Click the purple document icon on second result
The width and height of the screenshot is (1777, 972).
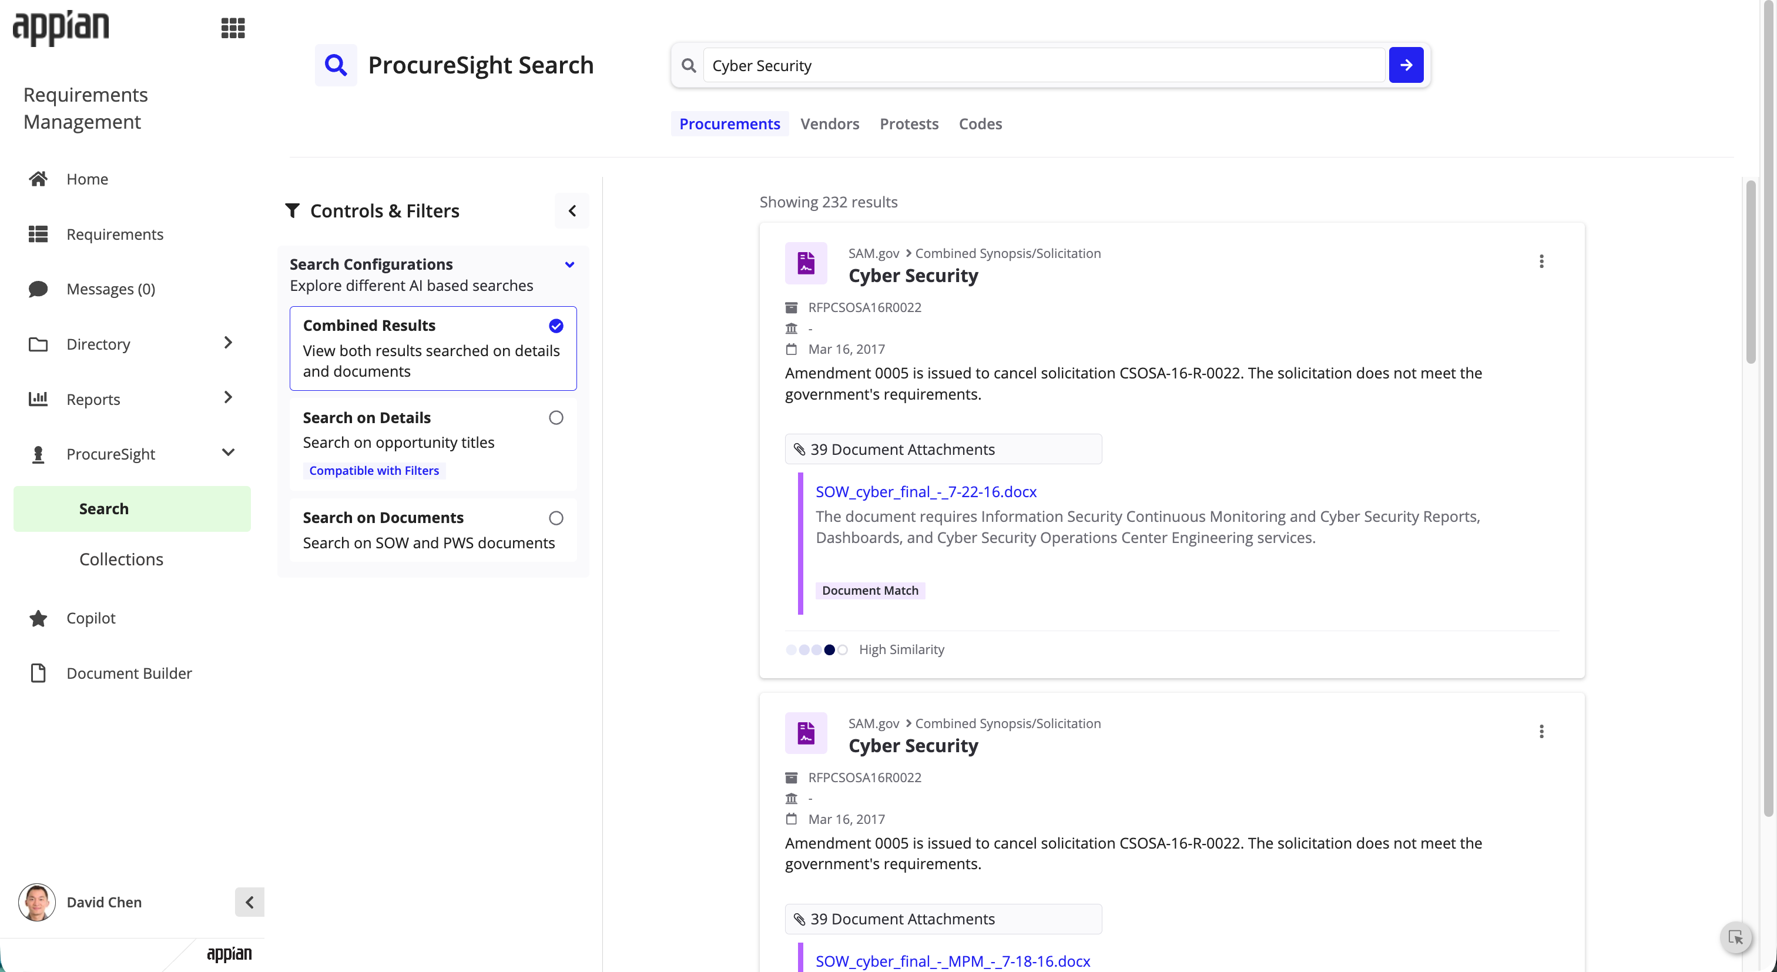click(806, 733)
